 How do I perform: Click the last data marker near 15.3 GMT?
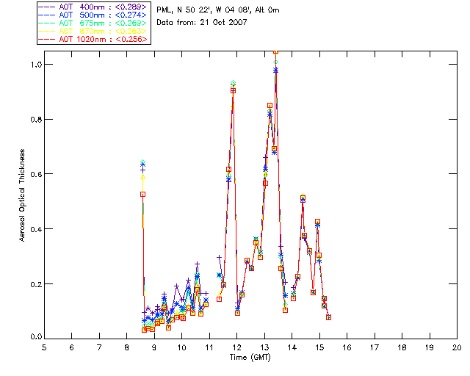pyautogui.click(x=328, y=317)
